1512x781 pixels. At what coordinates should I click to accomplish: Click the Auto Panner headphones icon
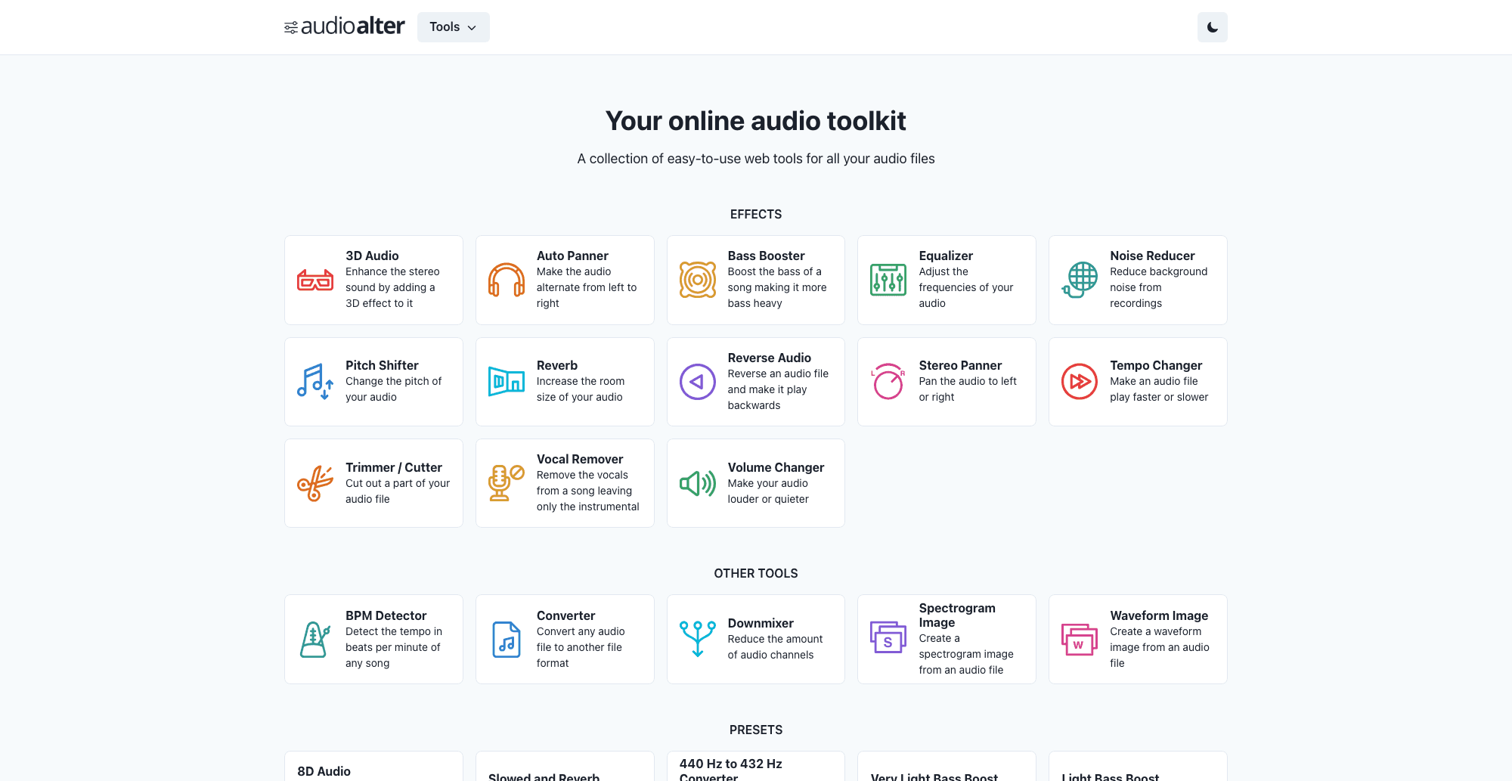[x=507, y=280]
